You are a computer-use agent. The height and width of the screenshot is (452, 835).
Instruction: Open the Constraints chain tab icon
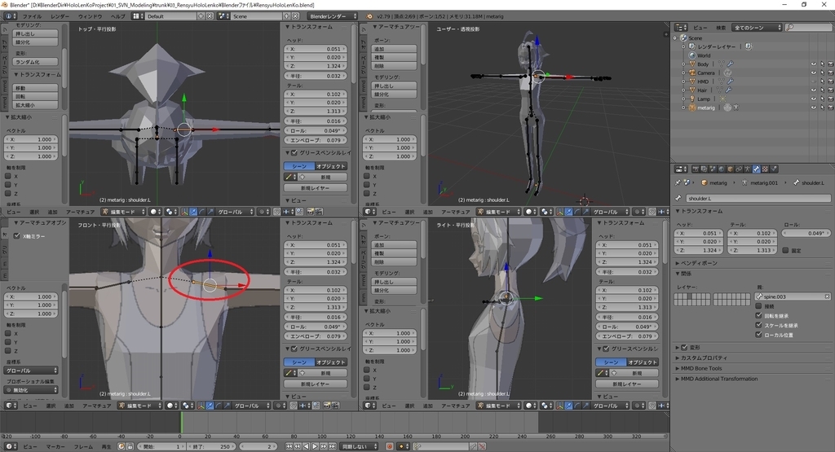(739, 169)
